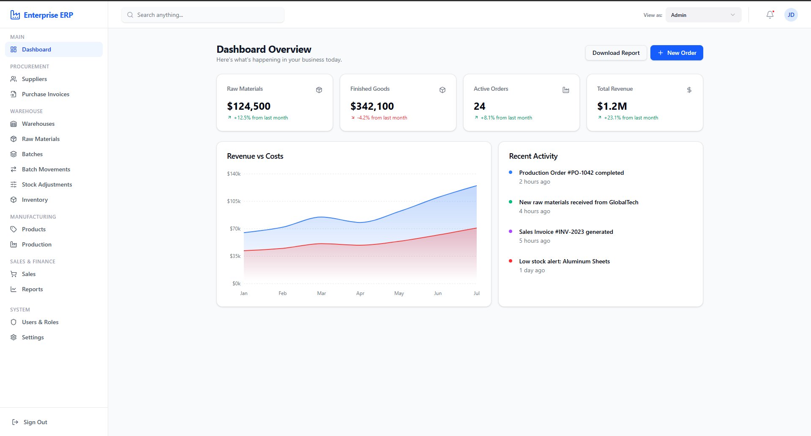Screen dimensions: 811x436
Task: Click the Raw Materials card box icon
Action: [319, 90]
